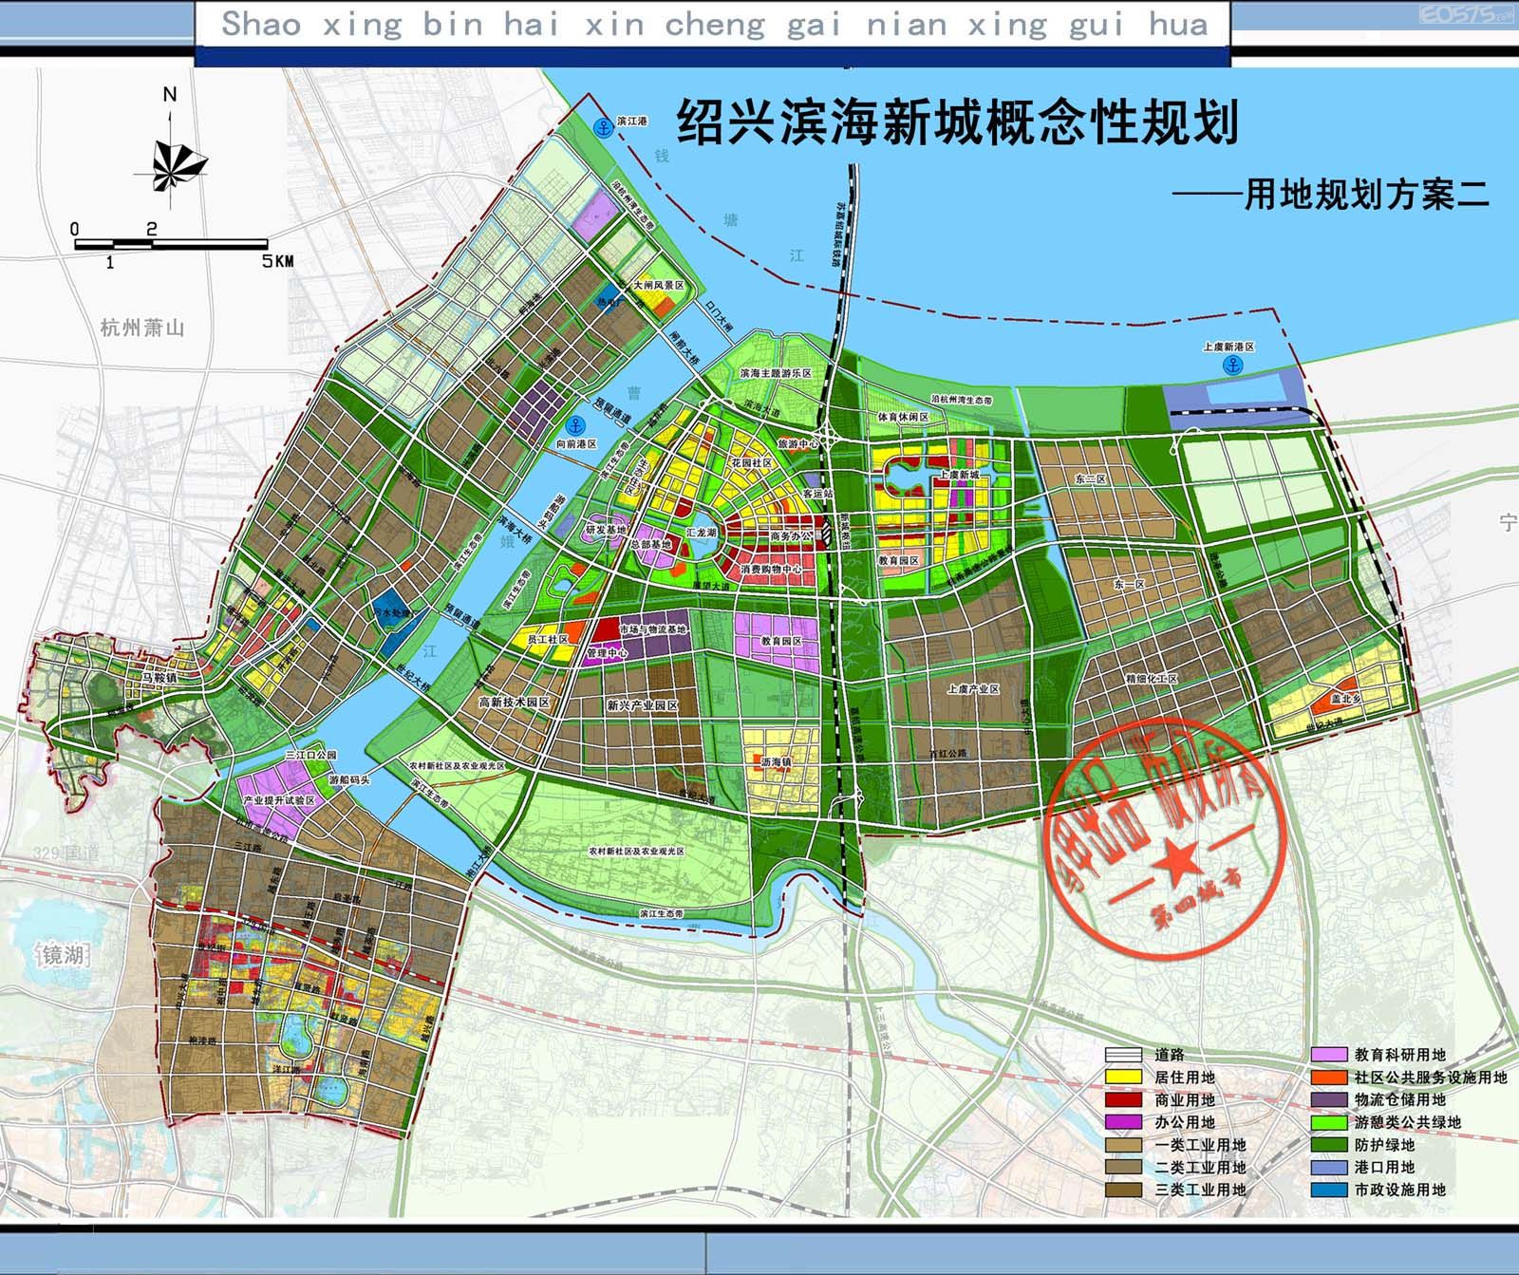Image resolution: width=1519 pixels, height=1275 pixels.
Task: Click the magenta 办公用地 legend swatch
Action: tap(1124, 1122)
